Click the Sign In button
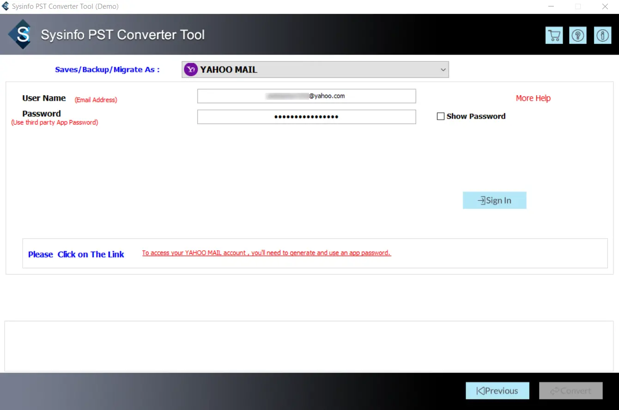This screenshot has width=619, height=410. [x=495, y=200]
